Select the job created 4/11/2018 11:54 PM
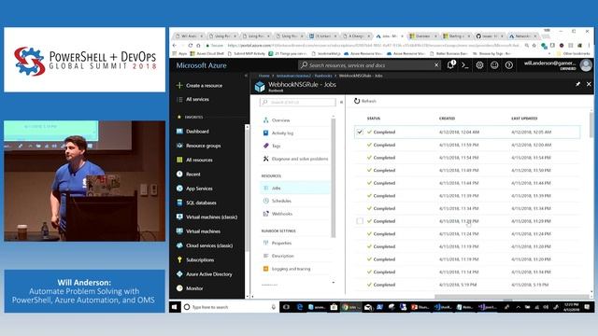This screenshot has height=336, width=598. 467,158
